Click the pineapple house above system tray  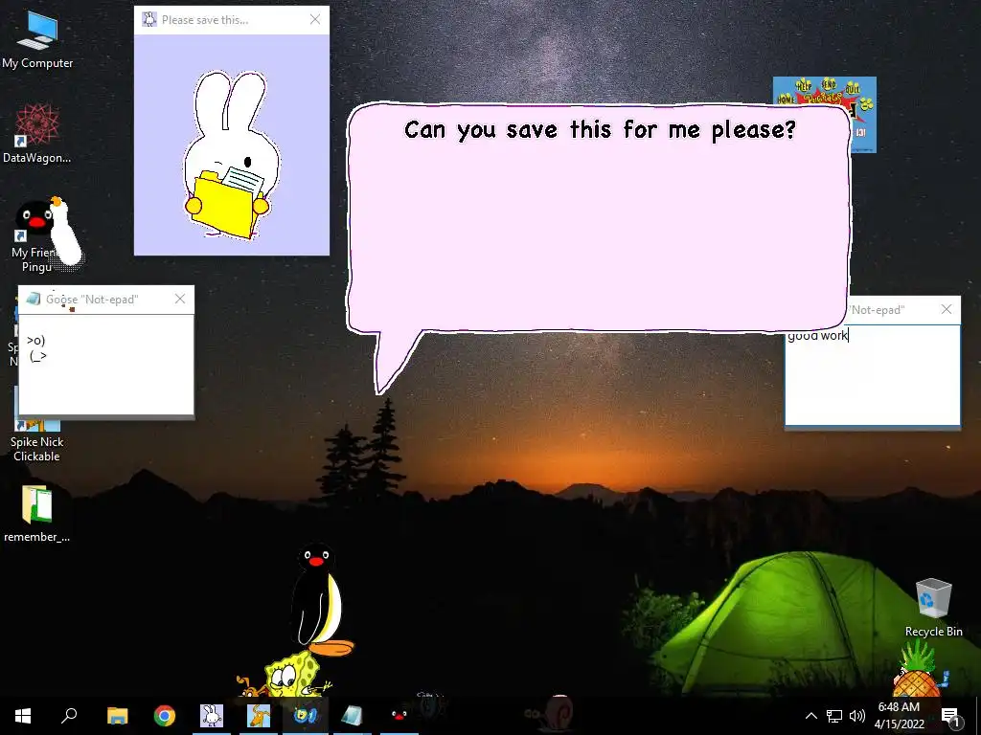click(917, 670)
